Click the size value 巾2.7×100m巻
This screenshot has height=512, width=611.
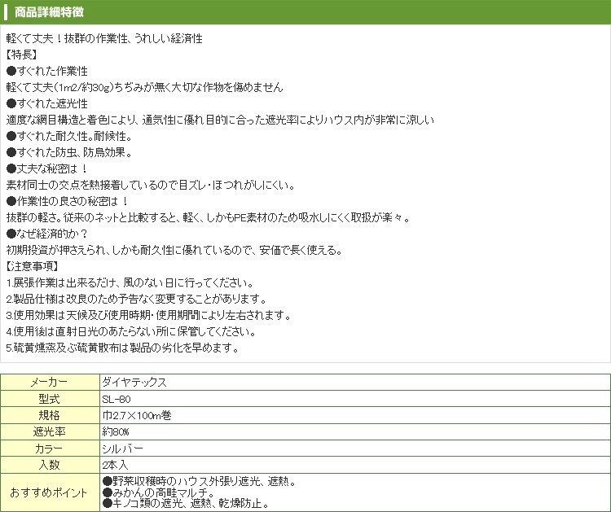[x=137, y=415]
